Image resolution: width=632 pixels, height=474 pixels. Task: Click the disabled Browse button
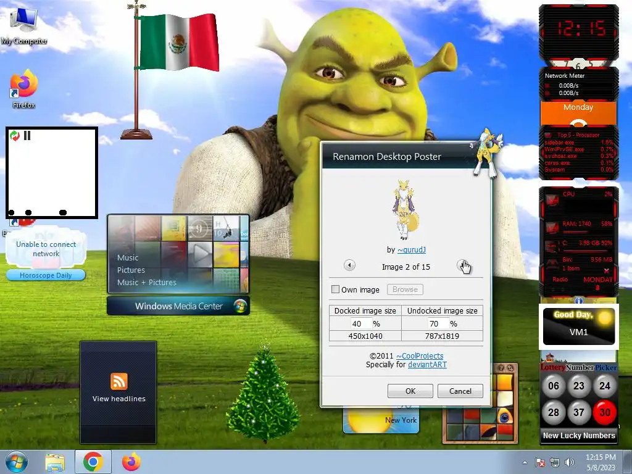(x=405, y=289)
